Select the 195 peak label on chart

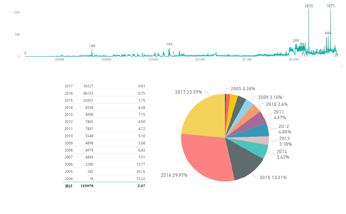[x=169, y=44]
